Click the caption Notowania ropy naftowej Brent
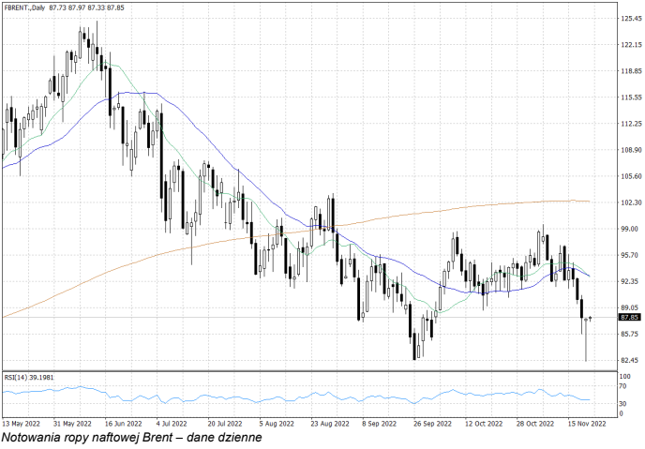The width and height of the screenshot is (645, 449). pyautogui.click(x=131, y=438)
